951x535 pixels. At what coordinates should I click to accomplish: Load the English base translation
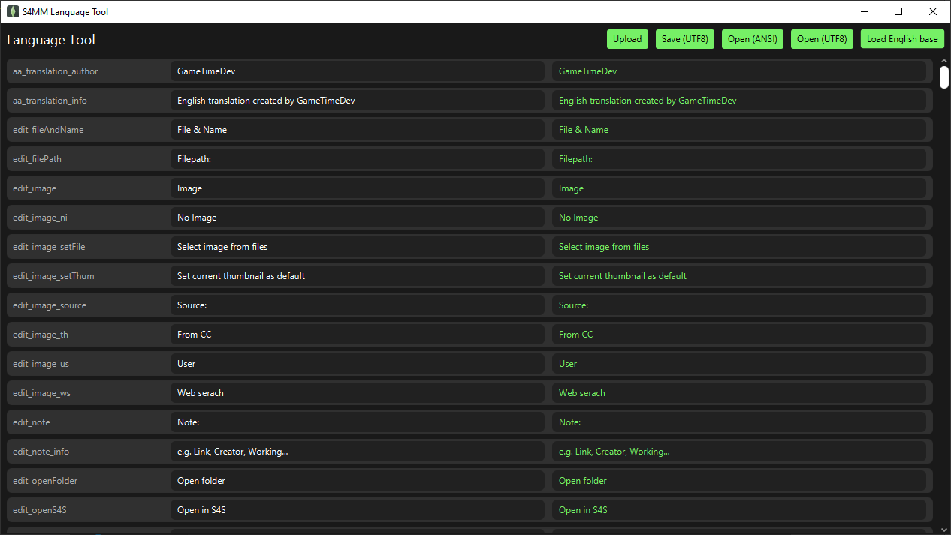pyautogui.click(x=902, y=39)
